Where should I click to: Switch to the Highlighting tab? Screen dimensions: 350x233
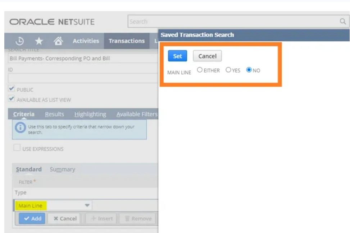pyautogui.click(x=90, y=114)
